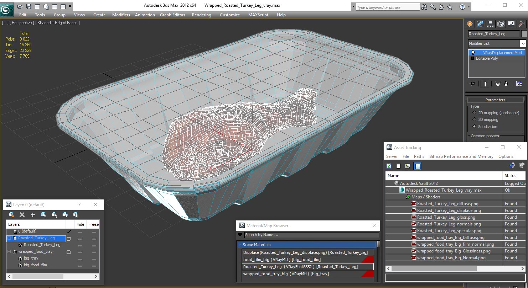Select Table View icon in Asset Tracking
Viewport: 528px width, 288px height.
point(418,166)
